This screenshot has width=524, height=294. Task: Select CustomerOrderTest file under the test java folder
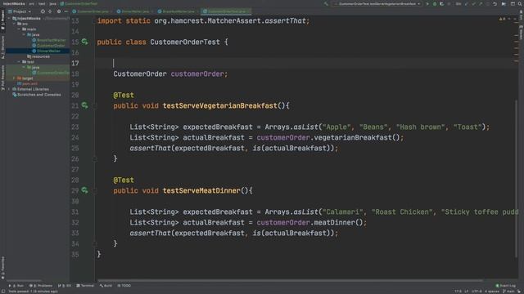pyautogui.click(x=51, y=73)
